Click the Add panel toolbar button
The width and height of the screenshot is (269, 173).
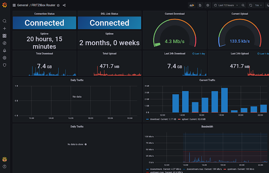(x=192, y=5)
